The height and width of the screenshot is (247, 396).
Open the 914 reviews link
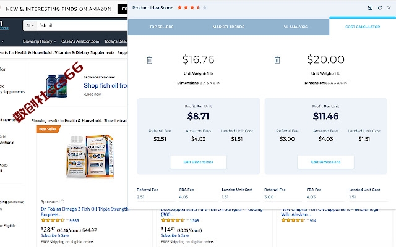pyautogui.click(x=312, y=220)
